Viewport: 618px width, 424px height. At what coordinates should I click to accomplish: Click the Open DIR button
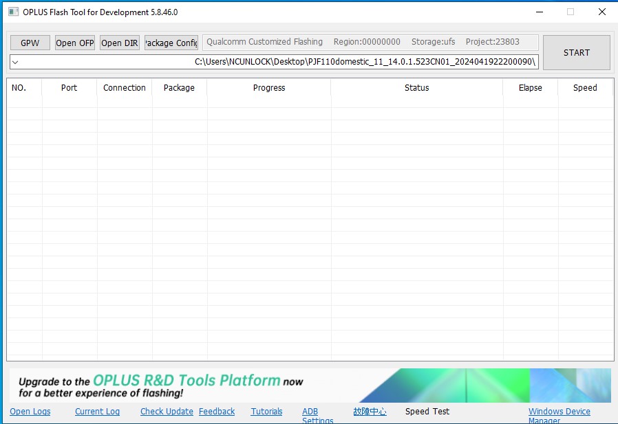[120, 43]
